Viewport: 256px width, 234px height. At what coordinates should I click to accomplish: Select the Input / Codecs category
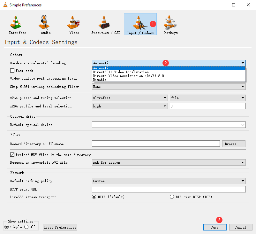pyautogui.click(x=140, y=24)
